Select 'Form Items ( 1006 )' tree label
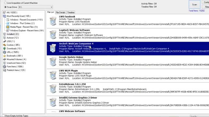 15,67
